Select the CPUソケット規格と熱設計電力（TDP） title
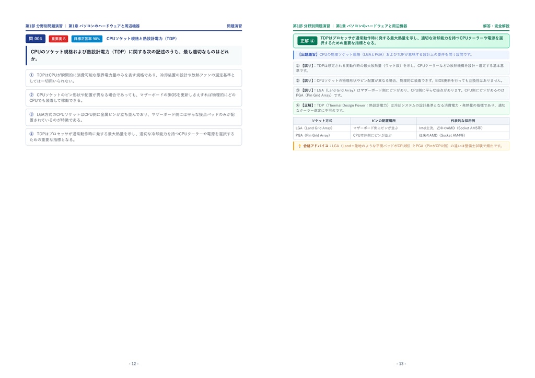This screenshot has width=535, height=378. click(x=141, y=39)
